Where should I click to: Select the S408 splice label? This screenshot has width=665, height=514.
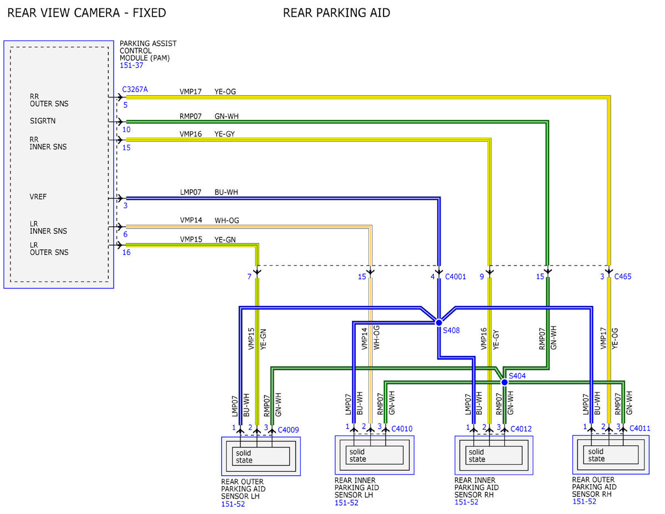pyautogui.click(x=452, y=330)
